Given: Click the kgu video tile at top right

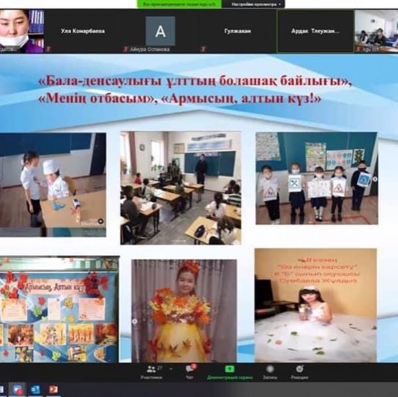Looking at the screenshot, I should [x=375, y=31].
